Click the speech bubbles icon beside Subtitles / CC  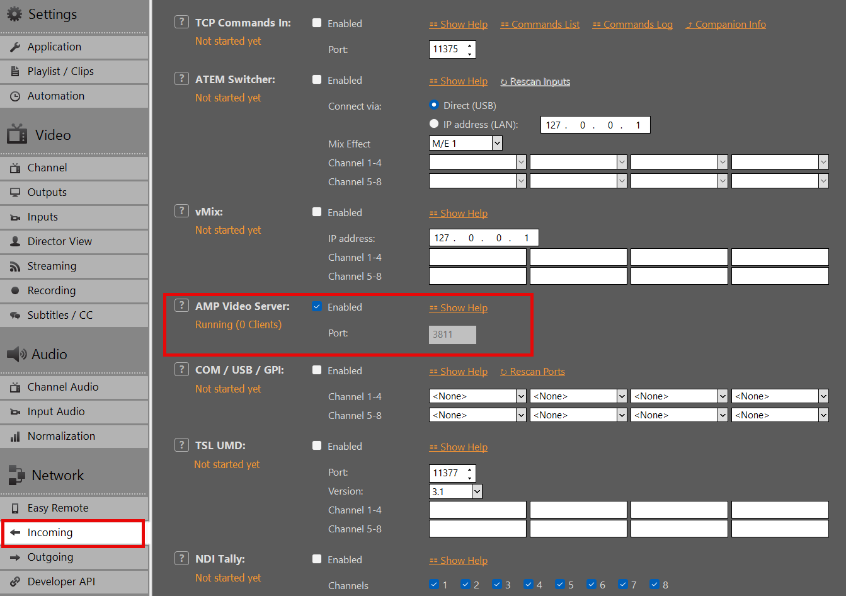pos(15,315)
